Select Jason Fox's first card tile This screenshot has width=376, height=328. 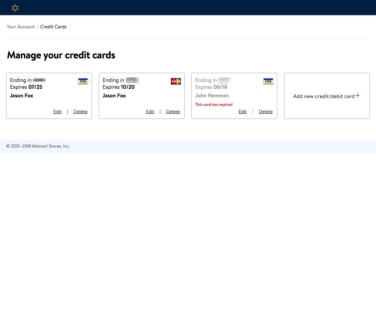pyautogui.click(x=49, y=96)
